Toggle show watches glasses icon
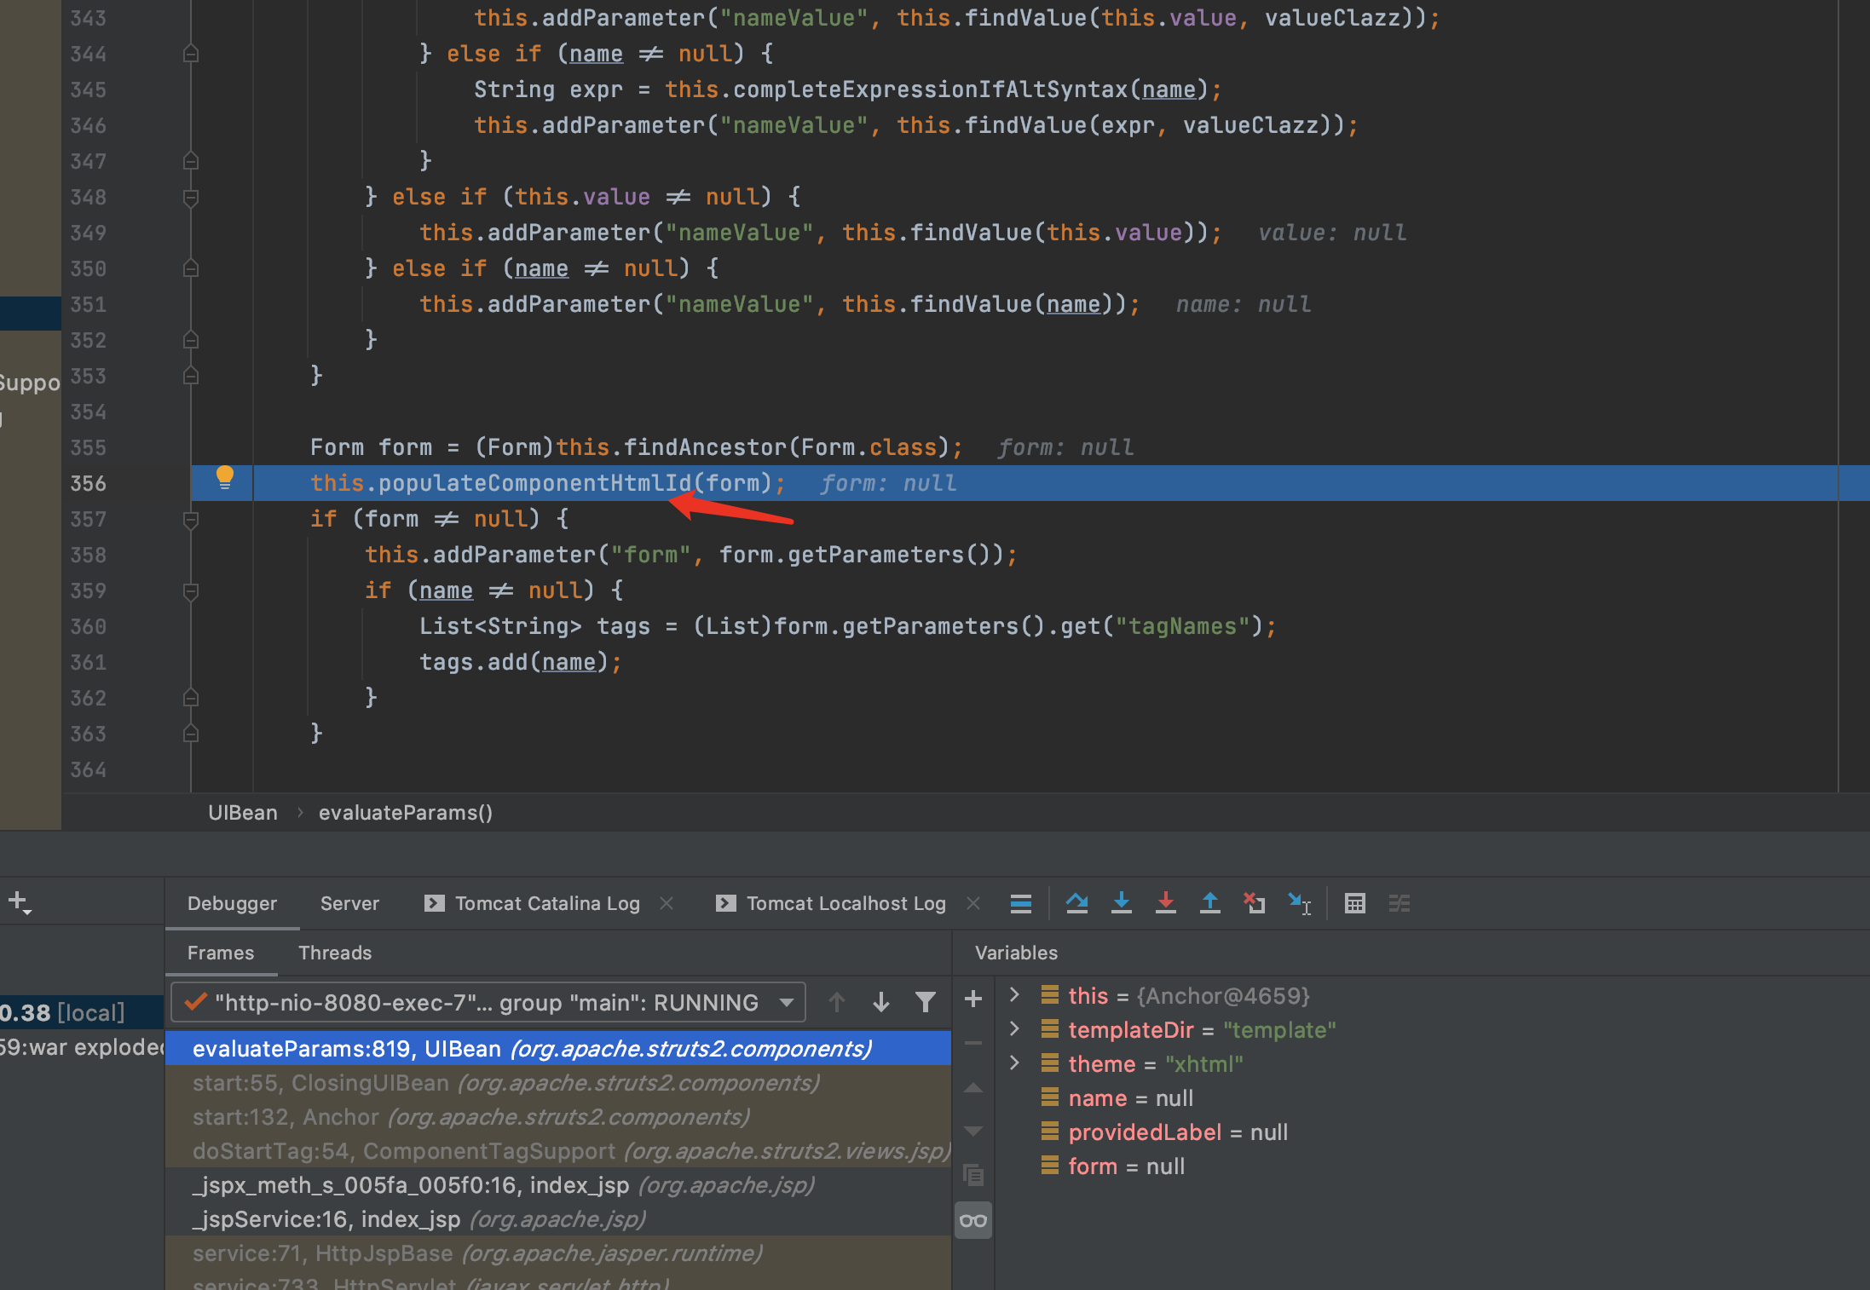The width and height of the screenshot is (1870, 1290). coord(973,1221)
